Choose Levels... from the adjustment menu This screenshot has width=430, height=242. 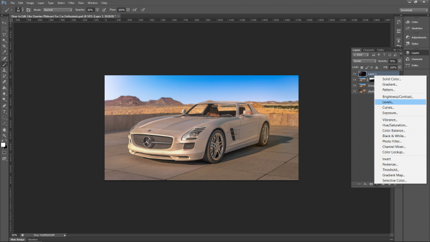pyautogui.click(x=401, y=102)
